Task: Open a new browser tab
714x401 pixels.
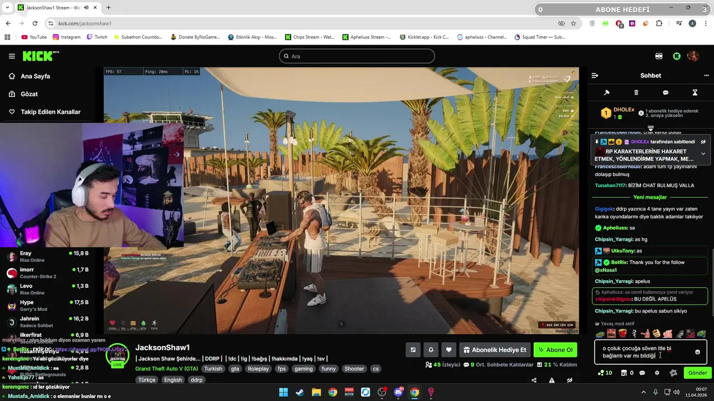Action: 108,8
